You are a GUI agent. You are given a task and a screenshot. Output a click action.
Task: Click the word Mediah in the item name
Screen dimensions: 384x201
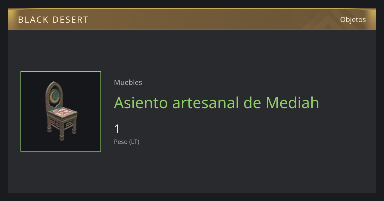[292, 102]
